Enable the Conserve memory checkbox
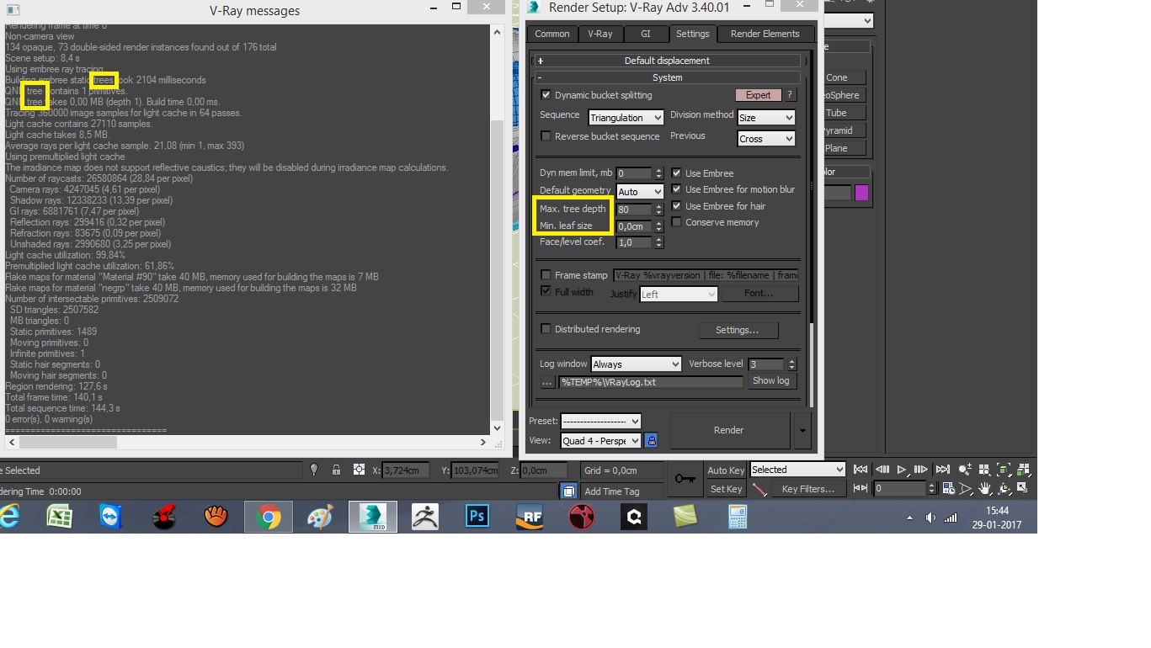Screen dimensions: 1151x648 (x=676, y=222)
